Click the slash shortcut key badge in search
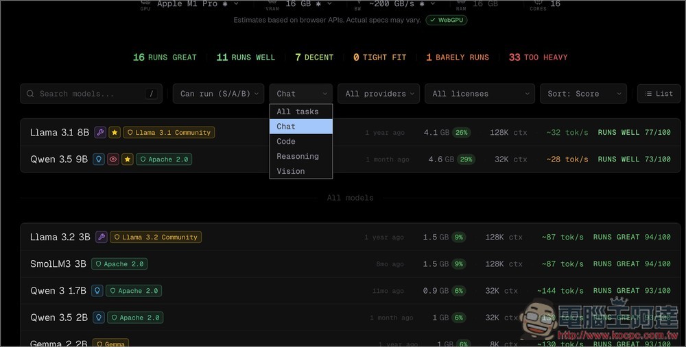 152,93
